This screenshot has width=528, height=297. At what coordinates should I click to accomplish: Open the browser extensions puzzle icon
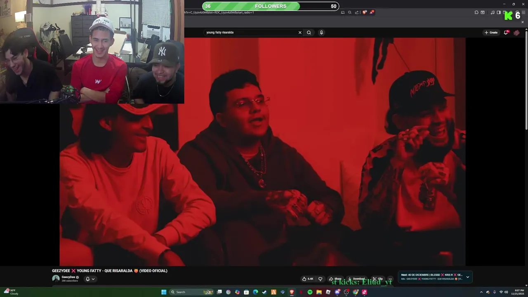point(476,12)
